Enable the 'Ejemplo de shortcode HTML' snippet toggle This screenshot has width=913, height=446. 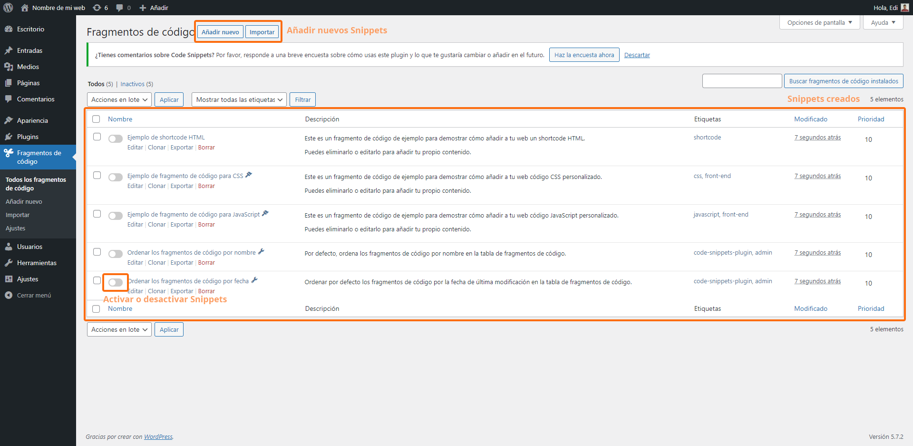point(115,139)
